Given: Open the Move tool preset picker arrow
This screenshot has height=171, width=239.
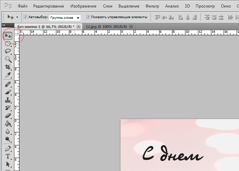Looking at the screenshot, I should pyautogui.click(x=17, y=17).
